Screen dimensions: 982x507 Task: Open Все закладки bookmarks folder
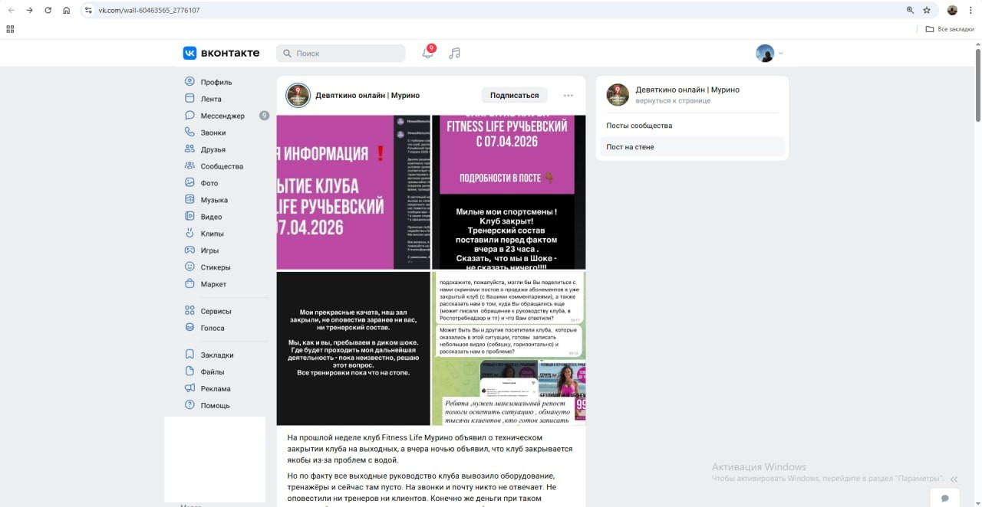950,29
